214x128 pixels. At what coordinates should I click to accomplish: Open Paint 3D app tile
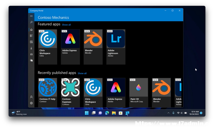click(x=138, y=92)
